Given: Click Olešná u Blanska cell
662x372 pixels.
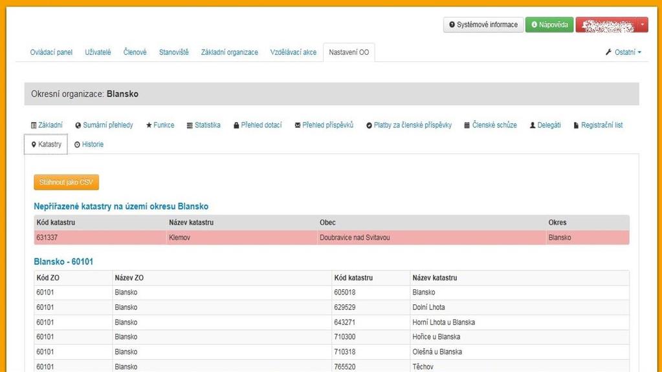Looking at the screenshot, I should pos(520,352).
